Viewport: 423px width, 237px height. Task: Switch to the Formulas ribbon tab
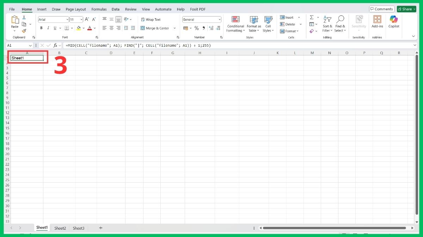coord(99,9)
